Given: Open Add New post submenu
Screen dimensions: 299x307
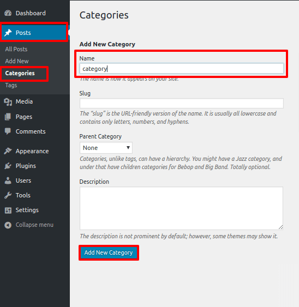Looking at the screenshot, I should point(17,61).
